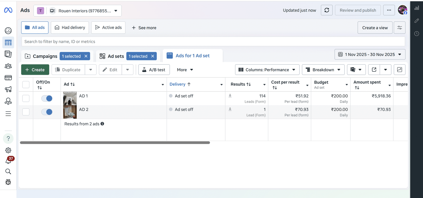Expand the Columns: Performance dropdown

[x=267, y=70]
